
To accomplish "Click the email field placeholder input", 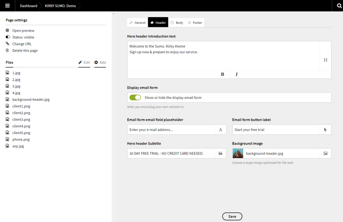I will (171, 130).
